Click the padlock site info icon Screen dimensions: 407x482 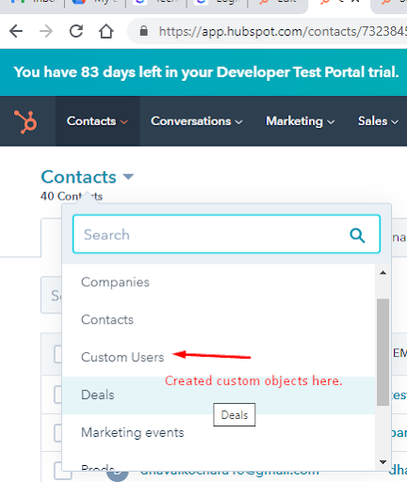144,31
